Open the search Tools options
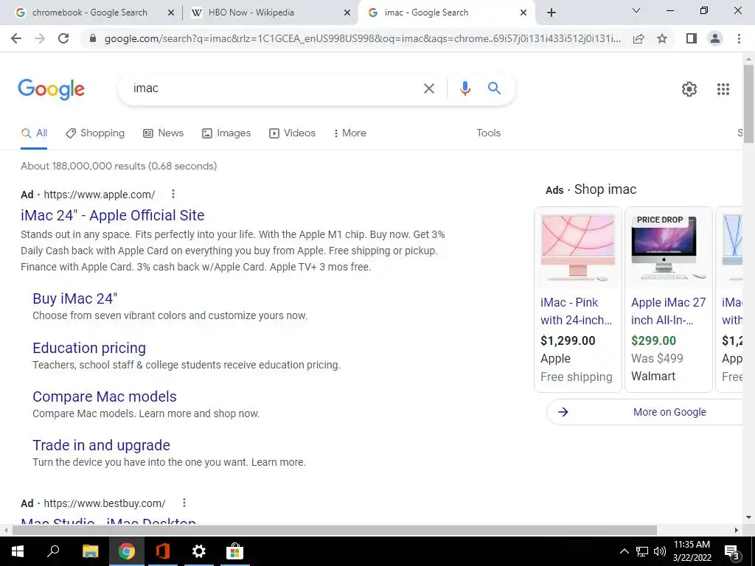 point(488,133)
